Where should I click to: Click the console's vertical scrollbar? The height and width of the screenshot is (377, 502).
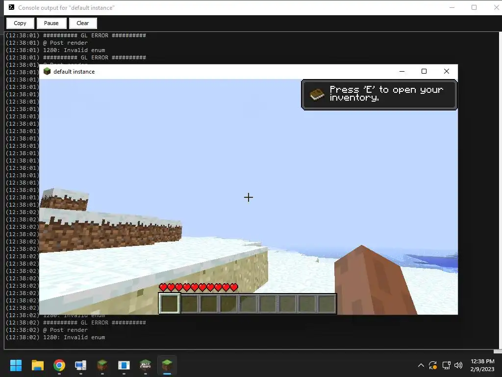coord(500,190)
